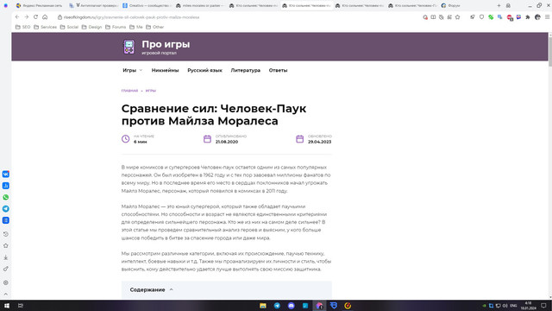
Task: Open the Other bookmarks folder
Action: 155,27
